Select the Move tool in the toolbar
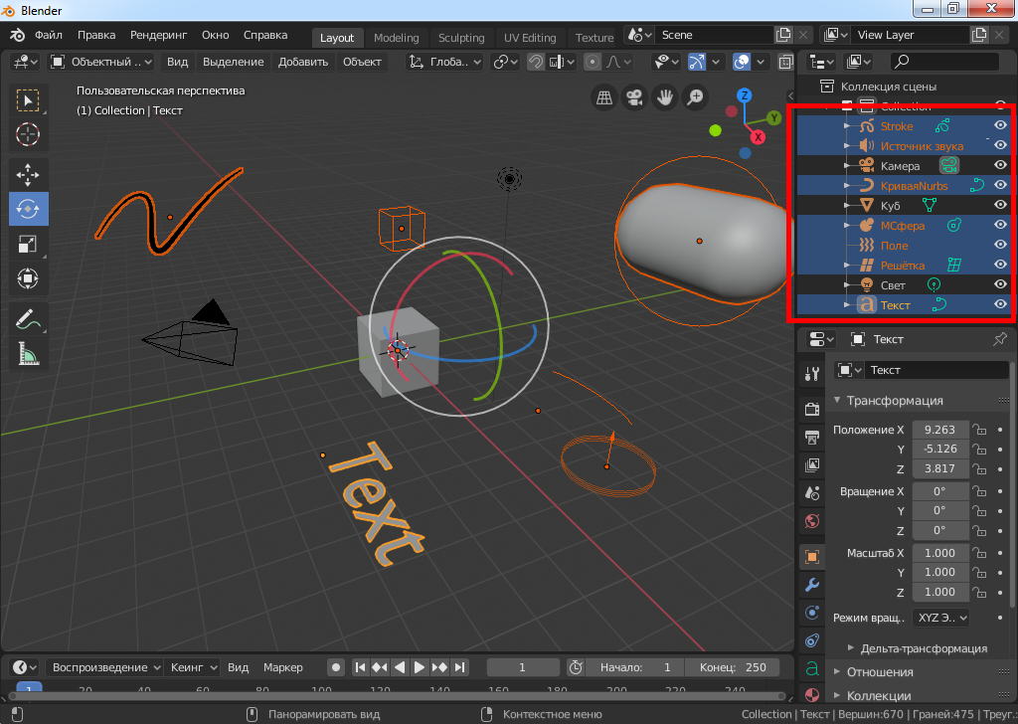 click(x=28, y=174)
